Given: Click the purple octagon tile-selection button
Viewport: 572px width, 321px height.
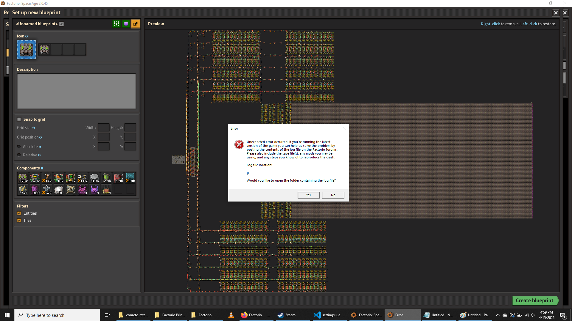Looking at the screenshot, I should (x=126, y=24).
